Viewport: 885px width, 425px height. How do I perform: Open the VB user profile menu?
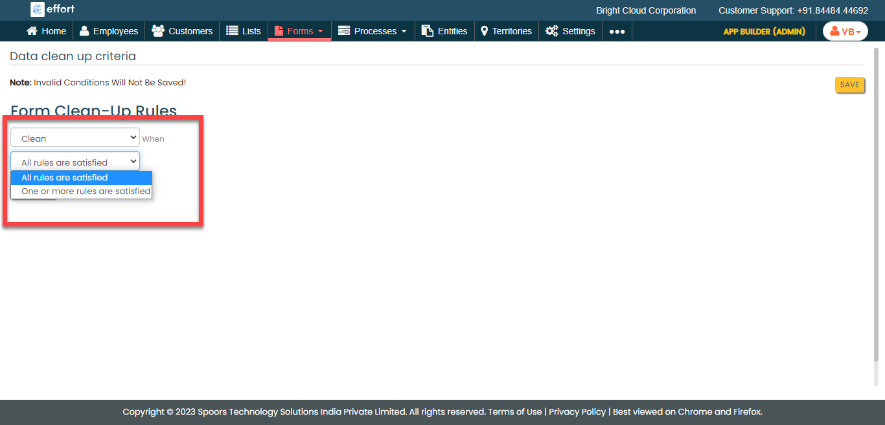[845, 31]
